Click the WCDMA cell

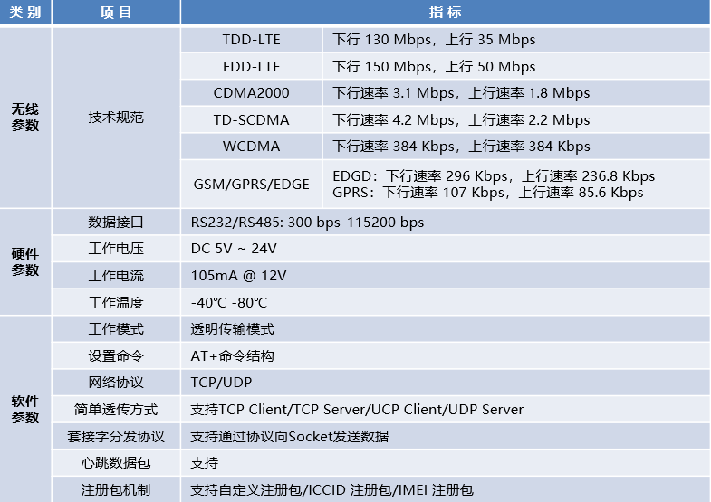[x=251, y=147]
